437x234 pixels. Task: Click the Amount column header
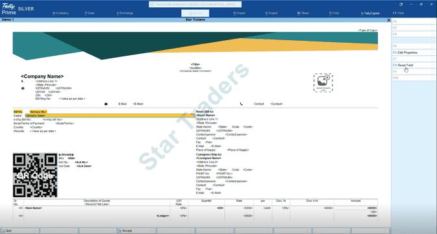click(x=356, y=200)
